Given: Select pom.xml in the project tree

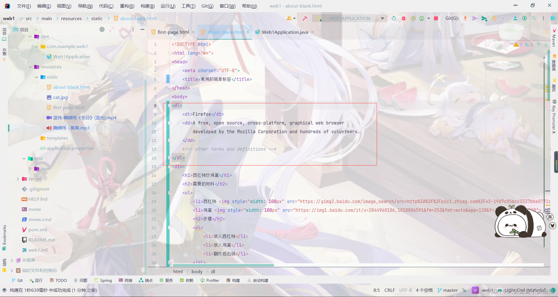Looking at the screenshot, I should (x=37, y=230).
